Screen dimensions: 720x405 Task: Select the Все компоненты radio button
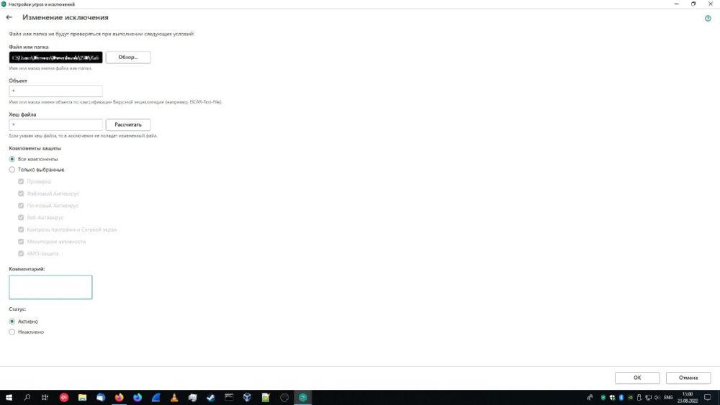coord(12,159)
